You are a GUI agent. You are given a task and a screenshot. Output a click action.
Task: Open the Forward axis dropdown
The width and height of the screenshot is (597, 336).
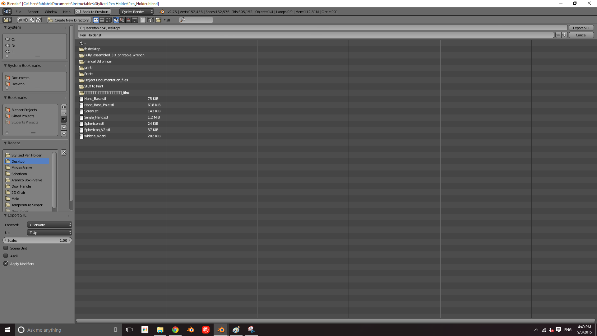click(49, 225)
